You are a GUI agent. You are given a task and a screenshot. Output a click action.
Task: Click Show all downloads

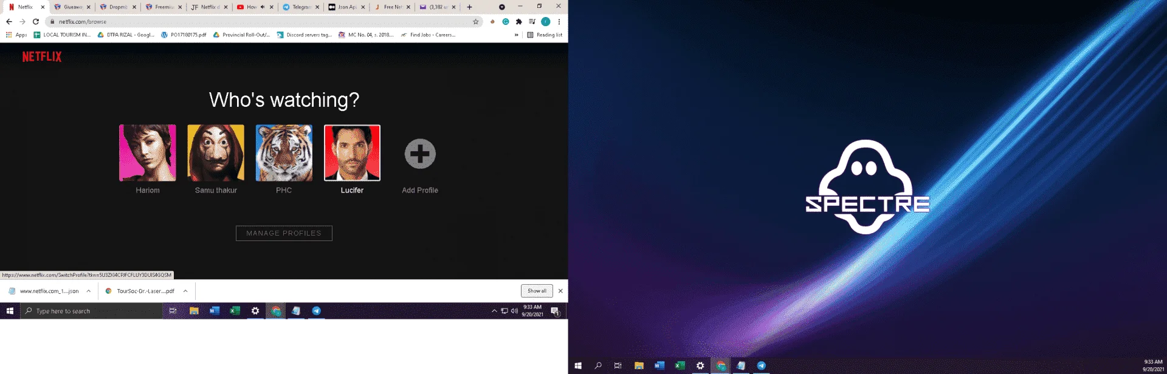point(537,291)
